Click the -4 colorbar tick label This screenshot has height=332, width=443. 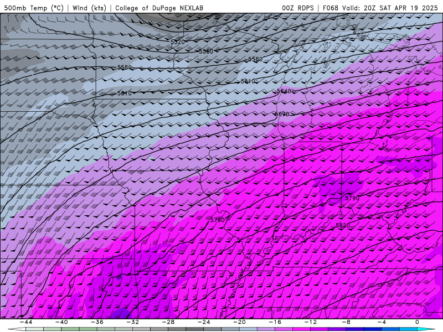(x=382, y=322)
